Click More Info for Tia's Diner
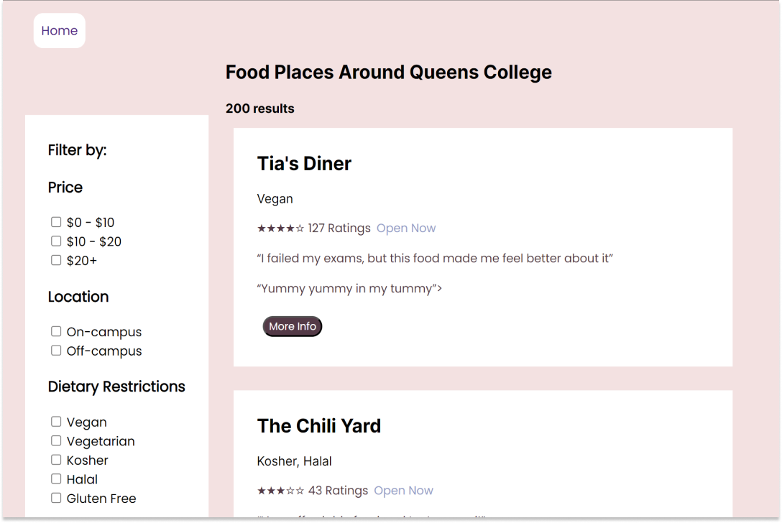This screenshot has height=523, width=782. [x=292, y=326]
